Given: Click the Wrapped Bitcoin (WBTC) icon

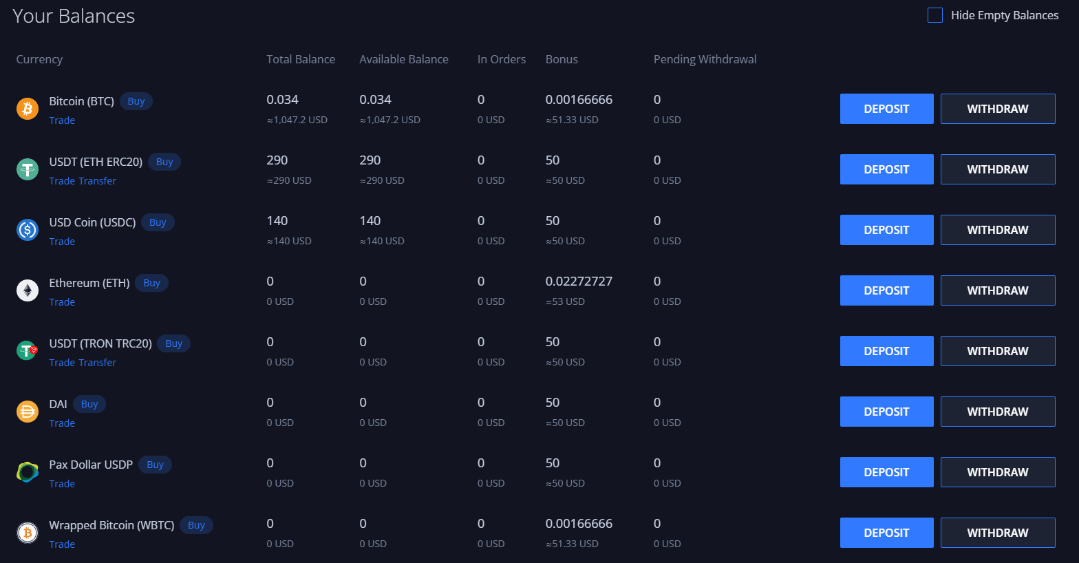Looking at the screenshot, I should coord(28,533).
